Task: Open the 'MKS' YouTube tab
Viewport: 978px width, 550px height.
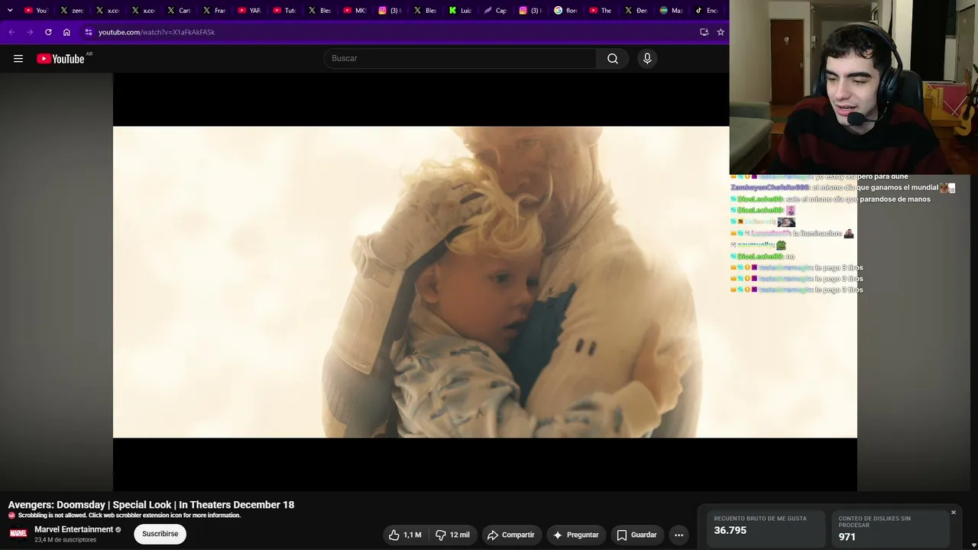Action: pos(355,11)
